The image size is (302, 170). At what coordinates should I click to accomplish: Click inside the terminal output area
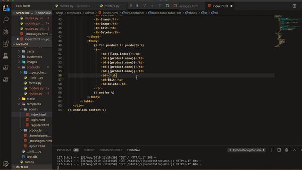click(x=177, y=162)
